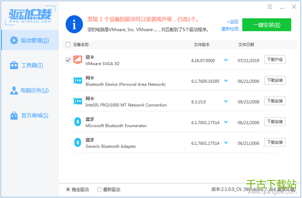Click the VMware SVGA 3D display card icon
The height and width of the screenshot is (198, 302).
click(x=77, y=60)
